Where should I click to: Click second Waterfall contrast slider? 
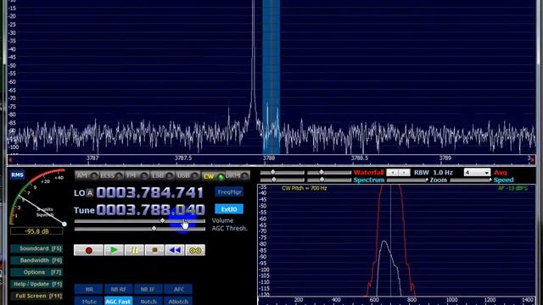click(329, 172)
